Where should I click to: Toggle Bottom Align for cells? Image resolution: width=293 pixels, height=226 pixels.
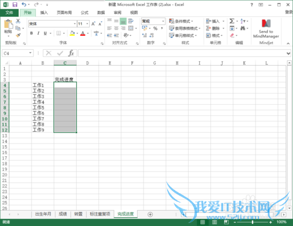coord(123,21)
